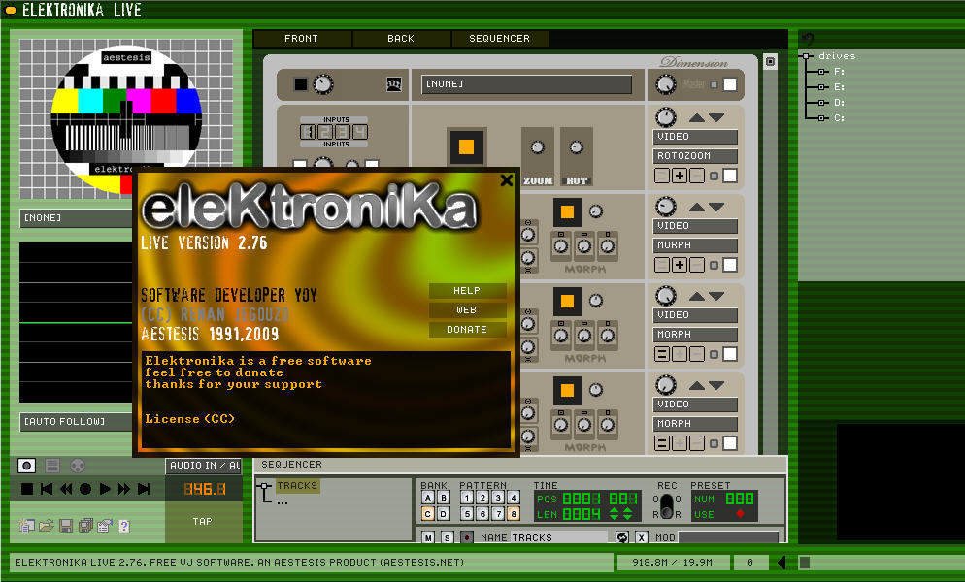Click the save floppy disk icon
The image size is (965, 582).
[66, 526]
